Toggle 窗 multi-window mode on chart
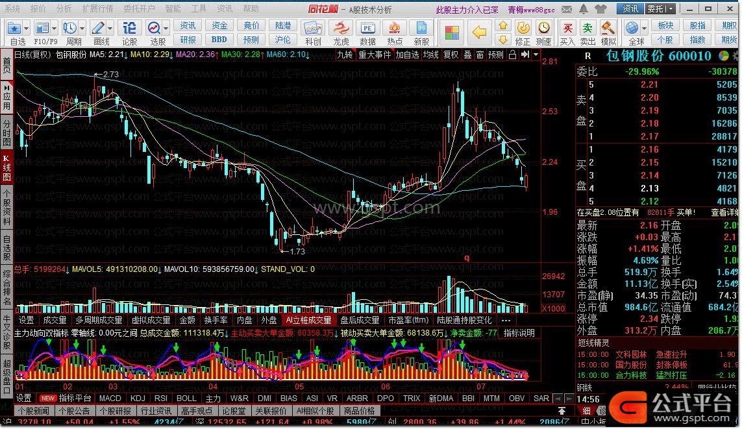 [480, 55]
